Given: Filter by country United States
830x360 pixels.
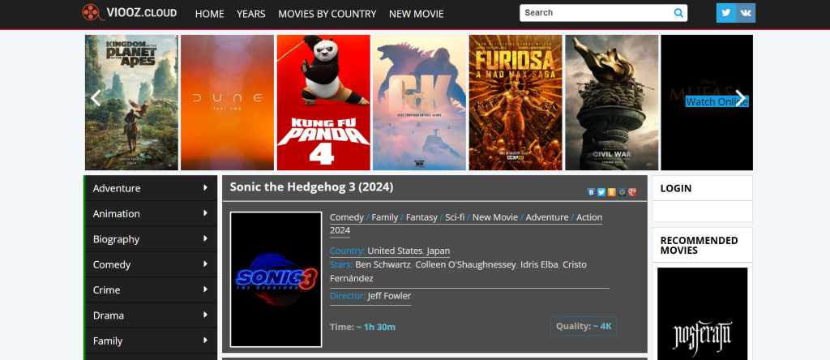Looking at the screenshot, I should tap(395, 251).
